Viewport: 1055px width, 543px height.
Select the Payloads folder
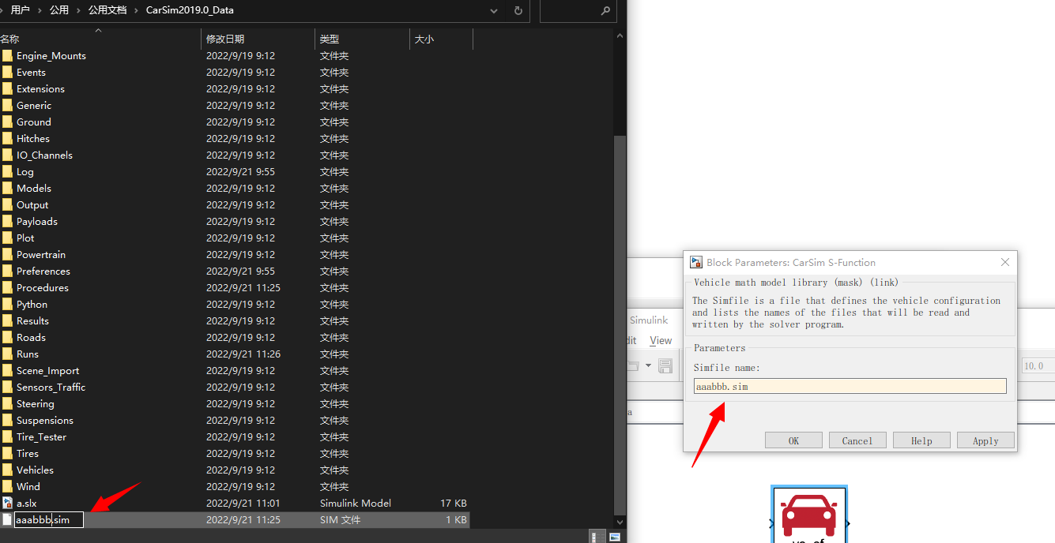36,222
